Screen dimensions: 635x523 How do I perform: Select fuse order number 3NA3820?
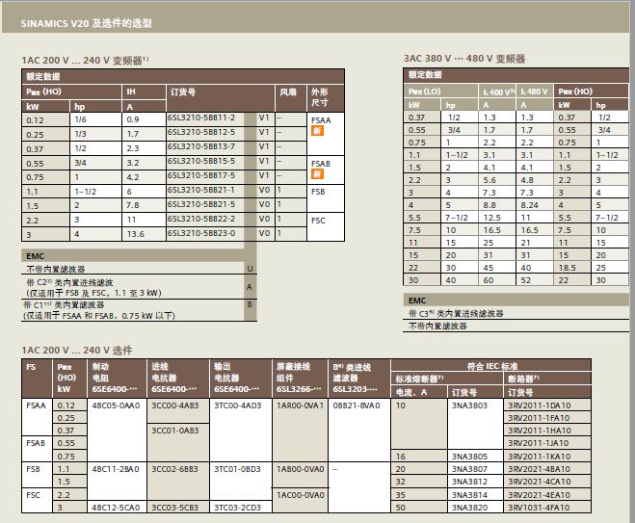pyautogui.click(x=469, y=508)
